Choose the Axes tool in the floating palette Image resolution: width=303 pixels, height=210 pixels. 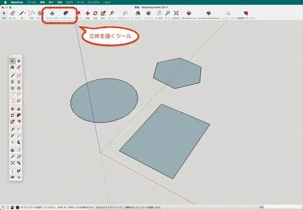(12, 142)
